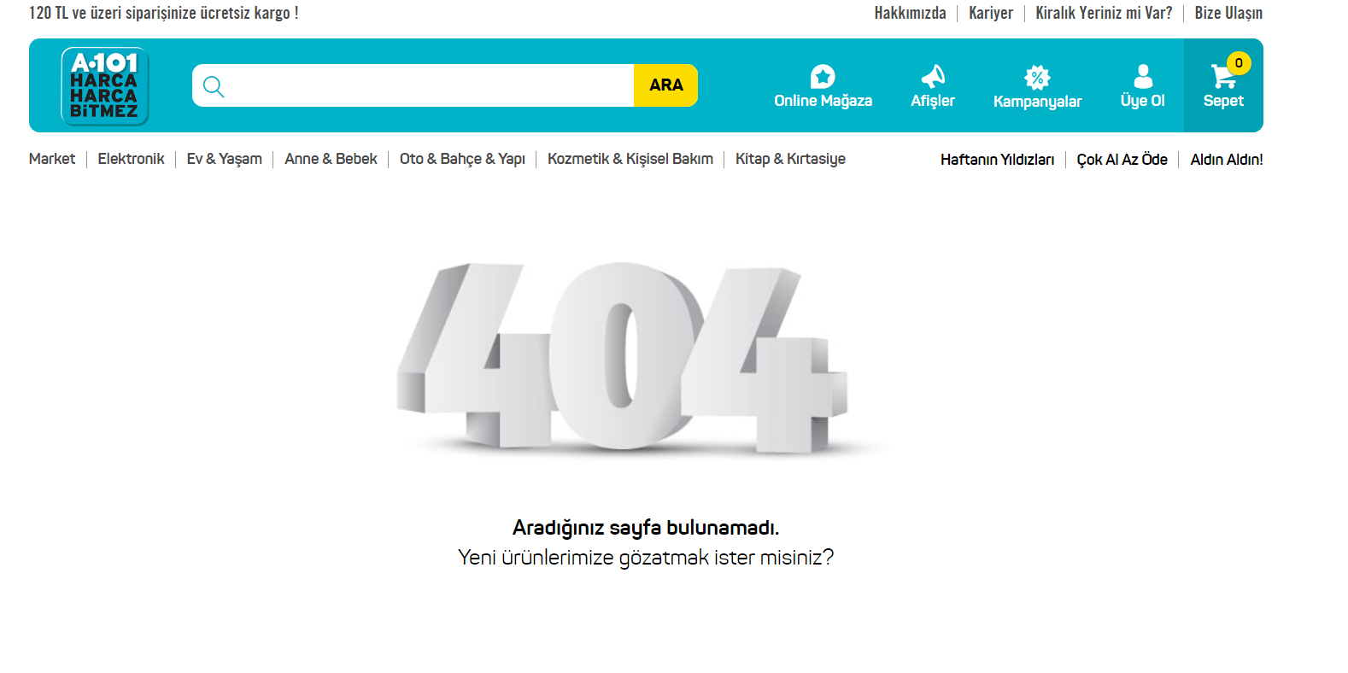Click the free shipping notice text

[164, 13]
